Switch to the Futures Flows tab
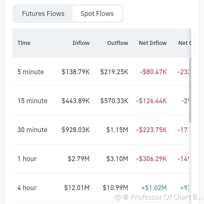This screenshot has width=204, height=204. coord(43,14)
